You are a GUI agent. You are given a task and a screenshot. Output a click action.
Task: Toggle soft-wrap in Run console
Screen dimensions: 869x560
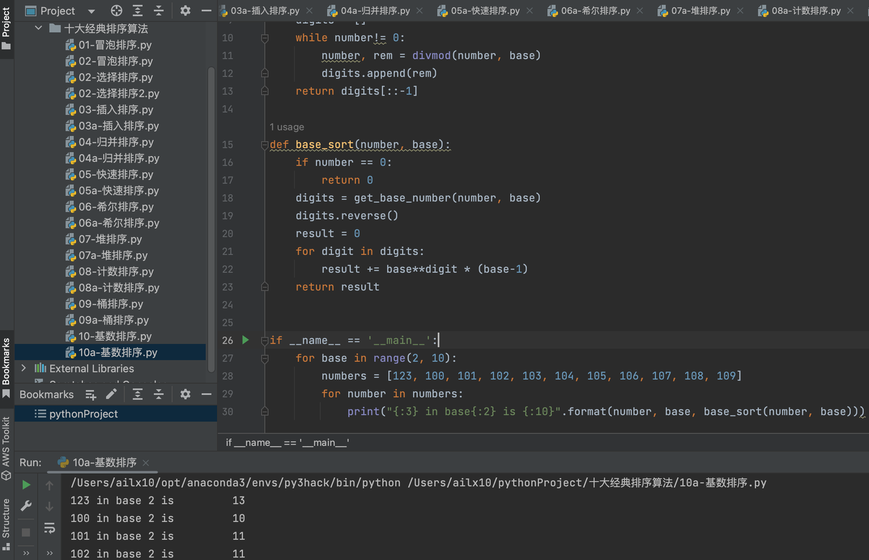tap(49, 529)
